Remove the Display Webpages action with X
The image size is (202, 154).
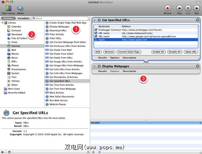[198, 66]
